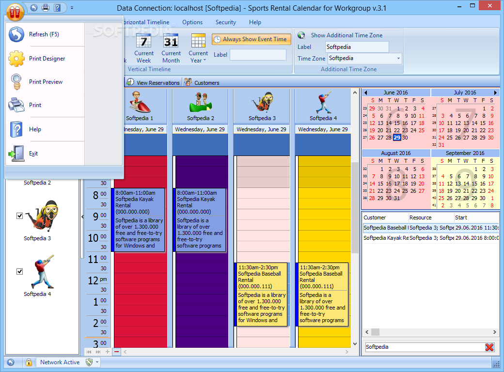Click the baseball player icon in sidebar
This screenshot has width=504, height=372.
(42, 272)
